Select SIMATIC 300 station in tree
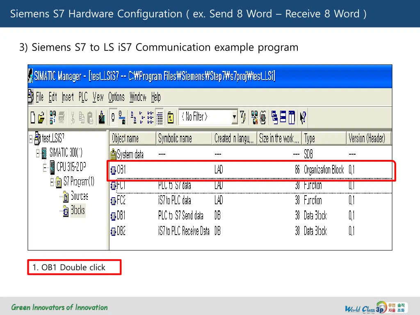This screenshot has width=420, height=315. [66, 153]
